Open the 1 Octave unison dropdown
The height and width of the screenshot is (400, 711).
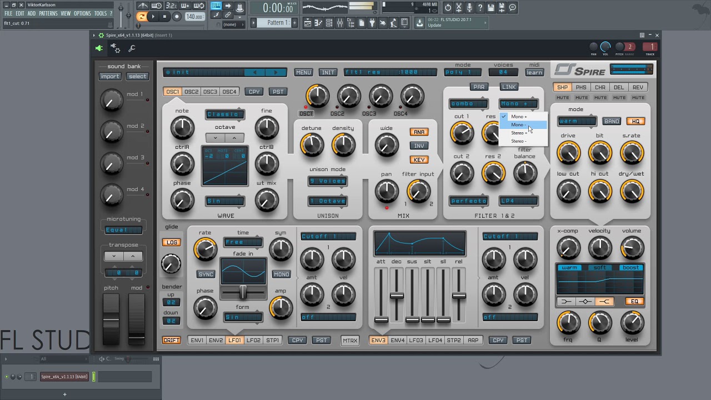328,201
